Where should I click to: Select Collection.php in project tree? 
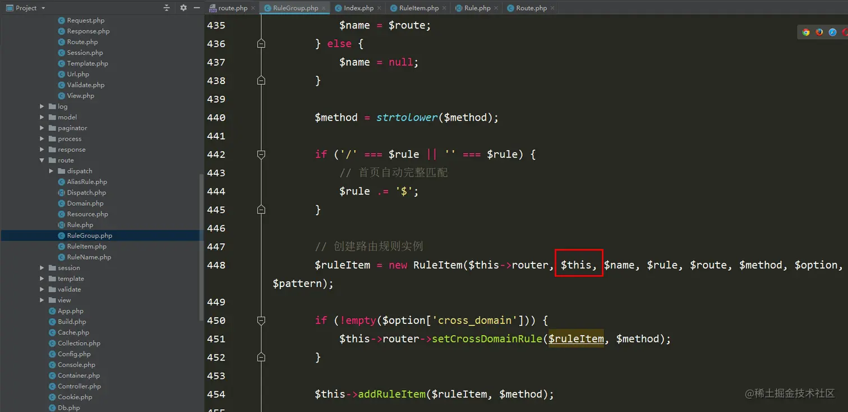(x=75, y=343)
